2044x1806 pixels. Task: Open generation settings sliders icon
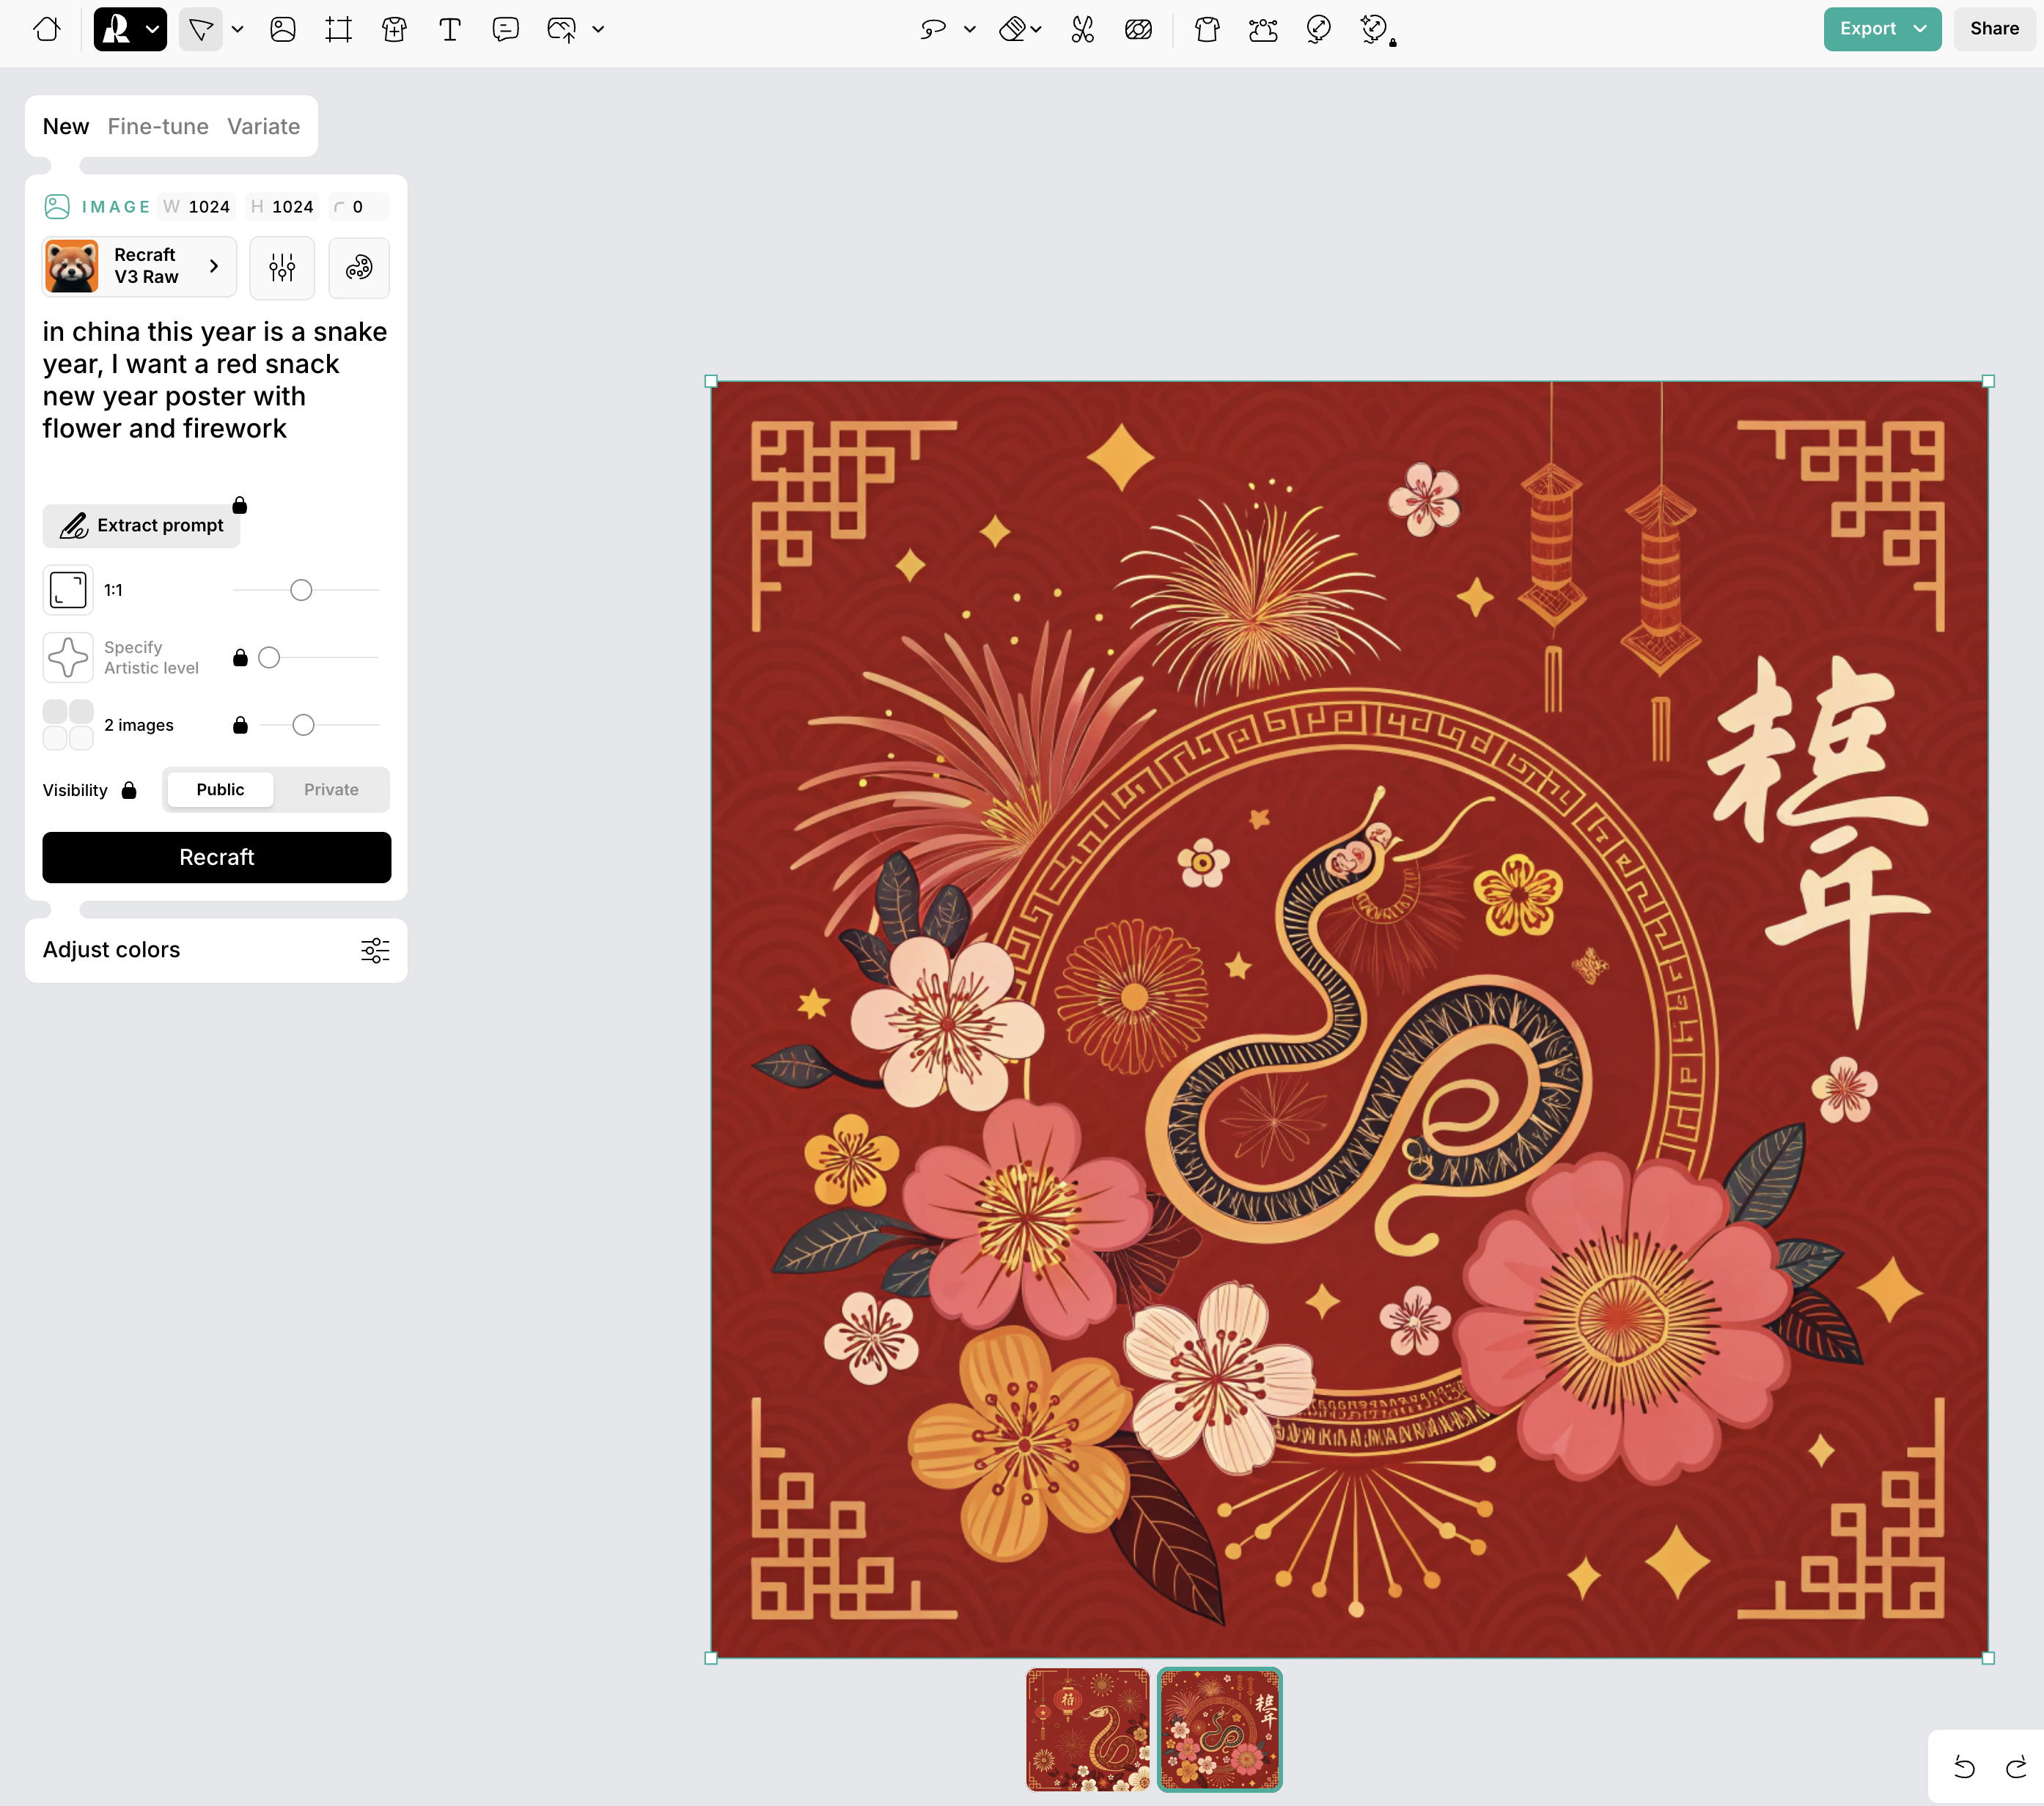[x=282, y=267]
